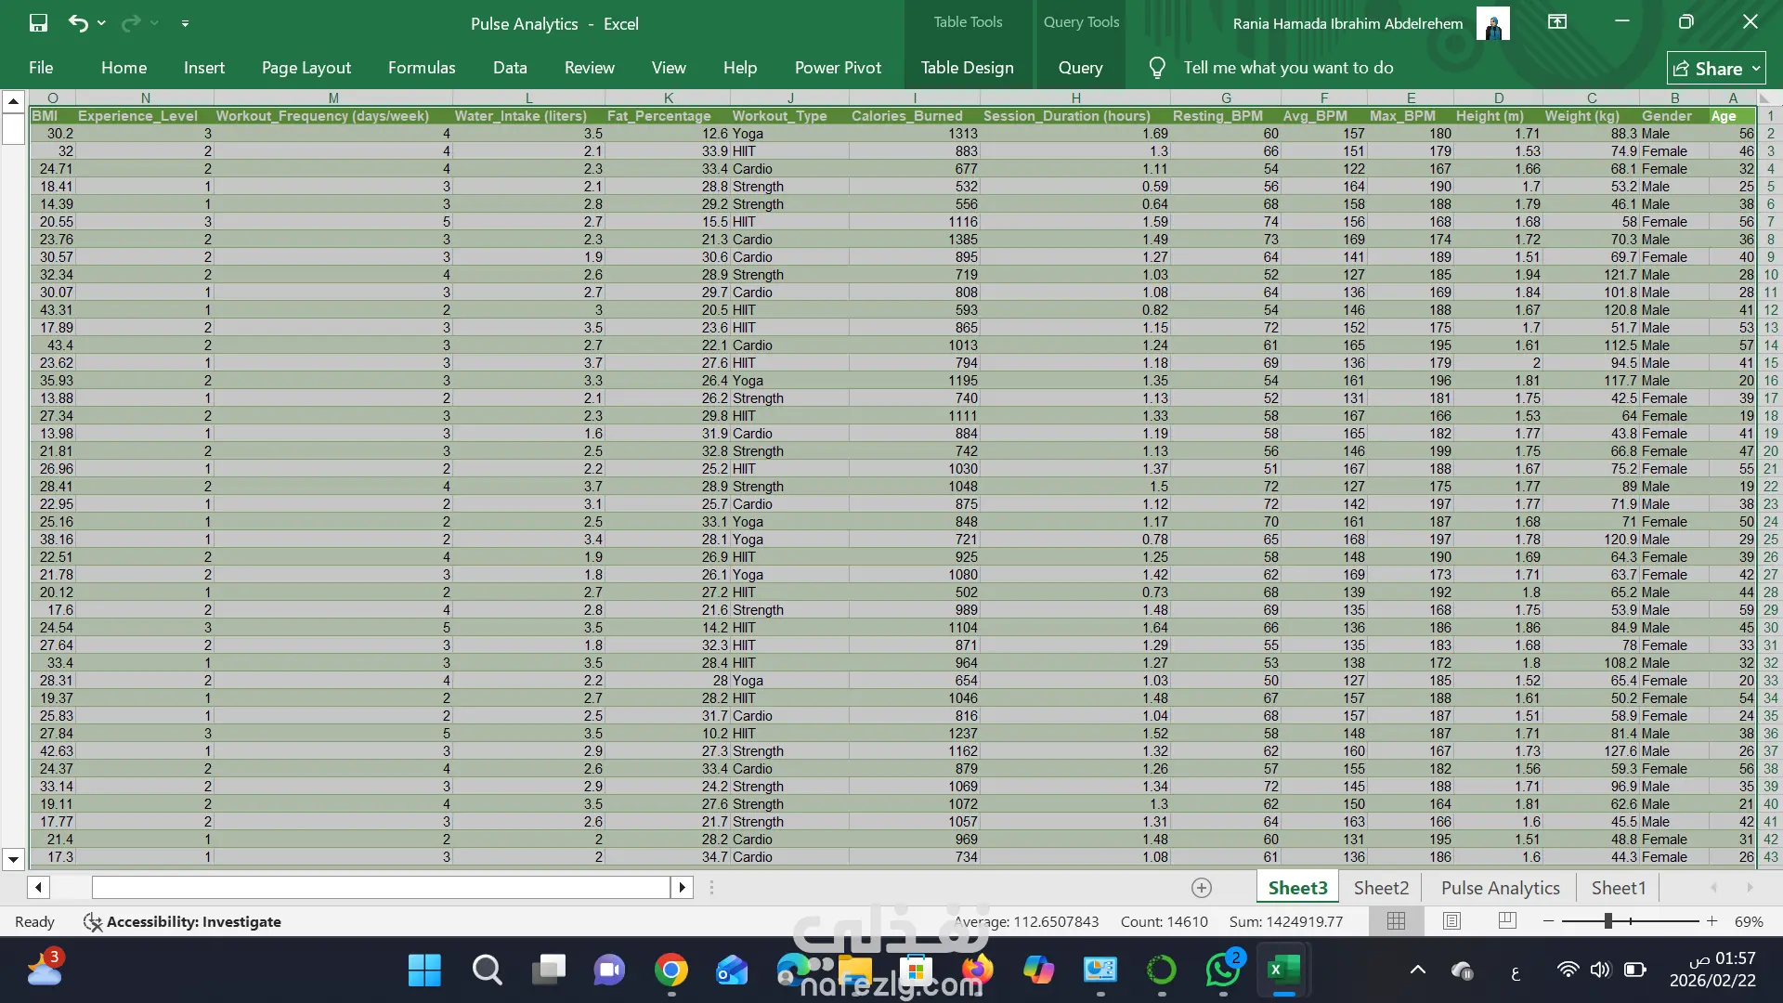Viewport: 1783px width, 1003px height.
Task: Switch to Page Layout view icon
Action: (1451, 920)
